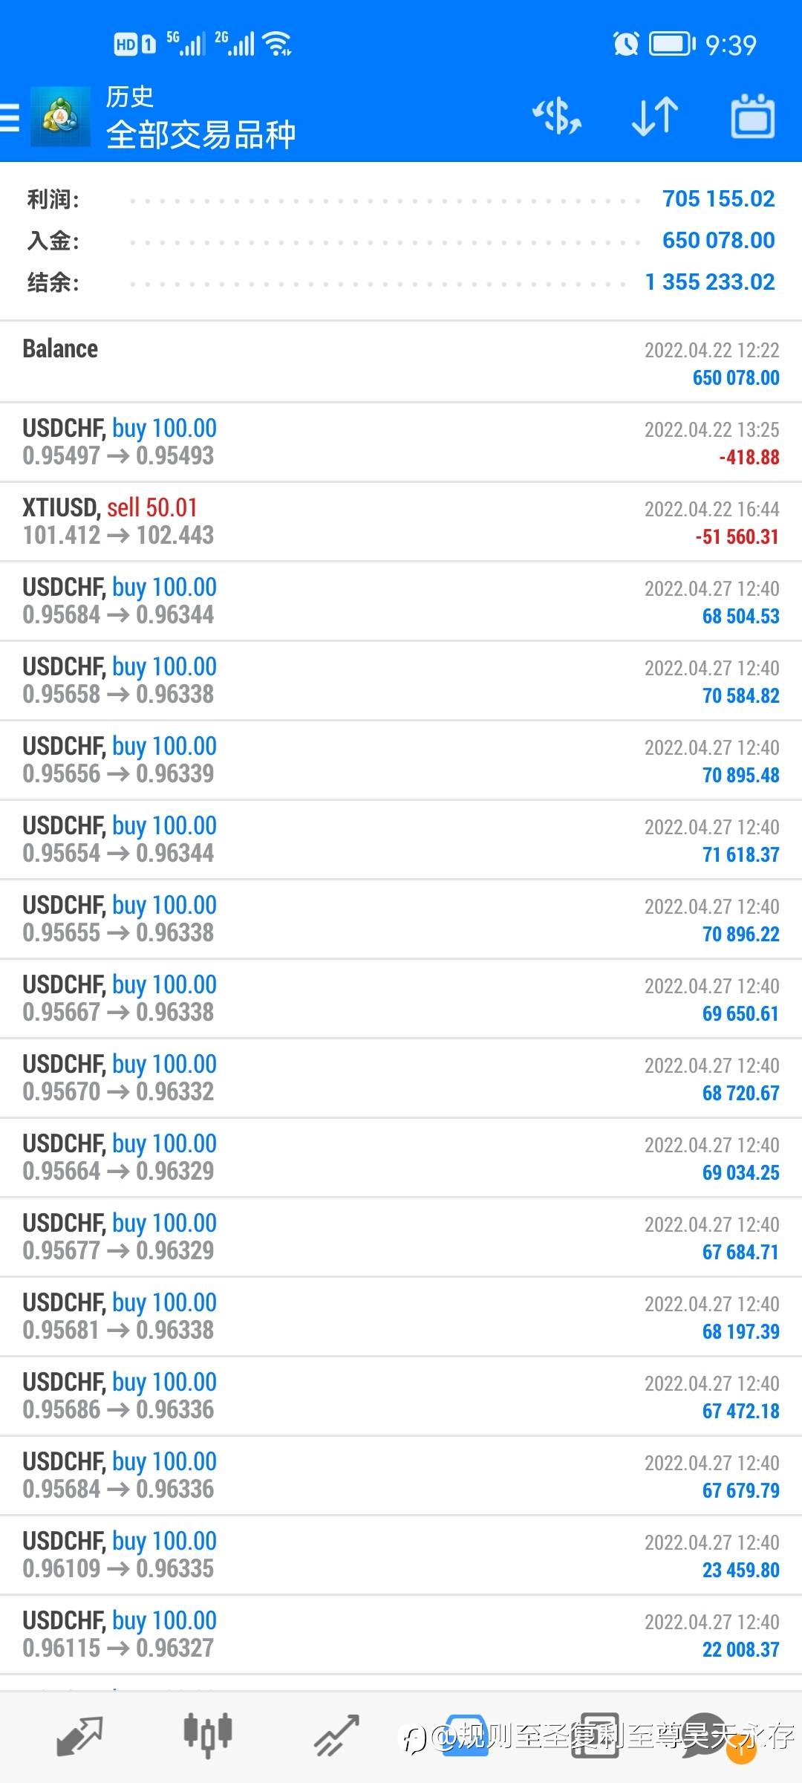Open the hamburger side menu
The width and height of the screenshot is (802, 1783).
(10, 117)
